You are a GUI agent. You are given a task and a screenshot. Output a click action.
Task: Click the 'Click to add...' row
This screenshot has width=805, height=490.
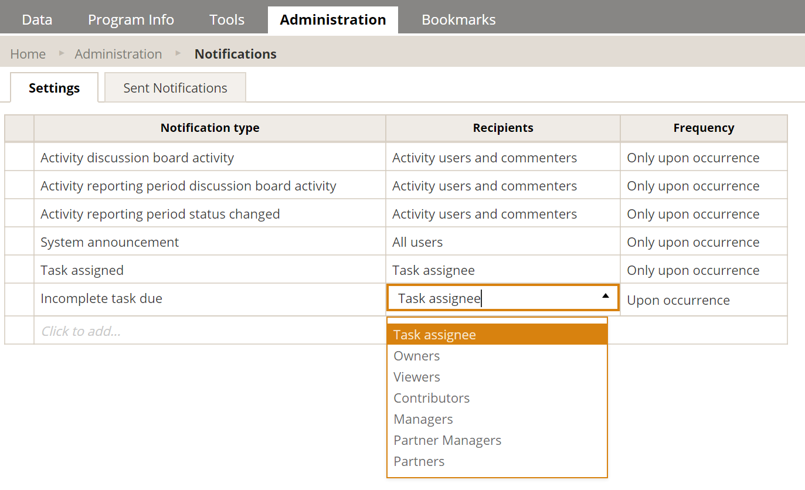(x=81, y=331)
